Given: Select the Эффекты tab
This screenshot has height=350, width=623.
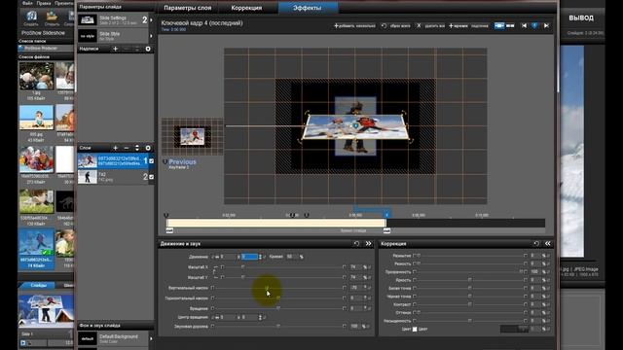Looking at the screenshot, I should click(308, 8).
